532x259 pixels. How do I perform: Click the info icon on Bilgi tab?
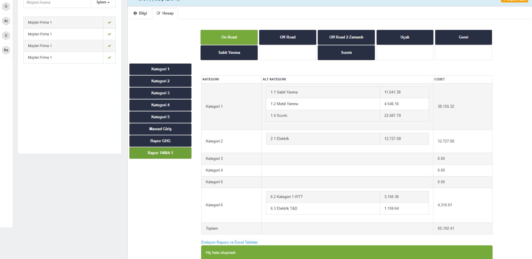click(135, 13)
